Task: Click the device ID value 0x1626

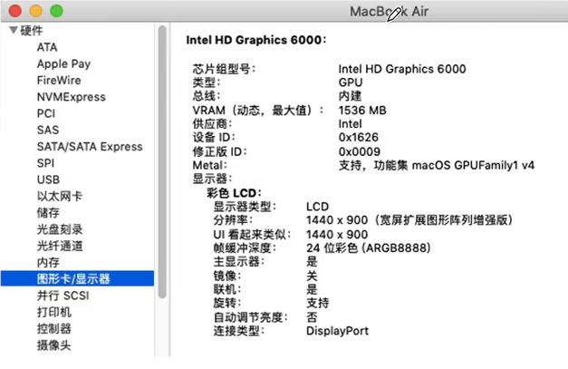Action: click(358, 138)
